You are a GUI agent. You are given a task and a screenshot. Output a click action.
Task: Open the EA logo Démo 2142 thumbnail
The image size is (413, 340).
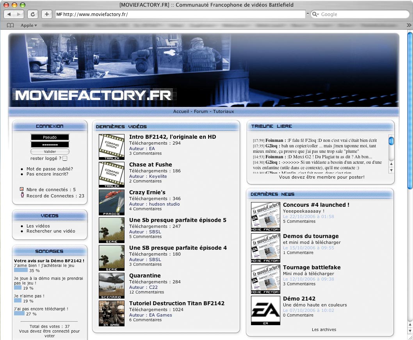click(x=265, y=310)
